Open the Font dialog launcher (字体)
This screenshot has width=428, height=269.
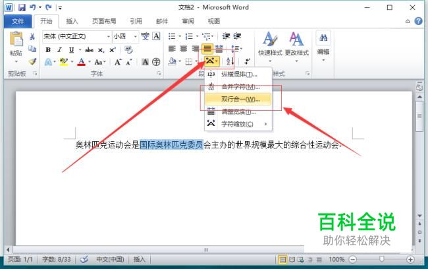pos(159,73)
